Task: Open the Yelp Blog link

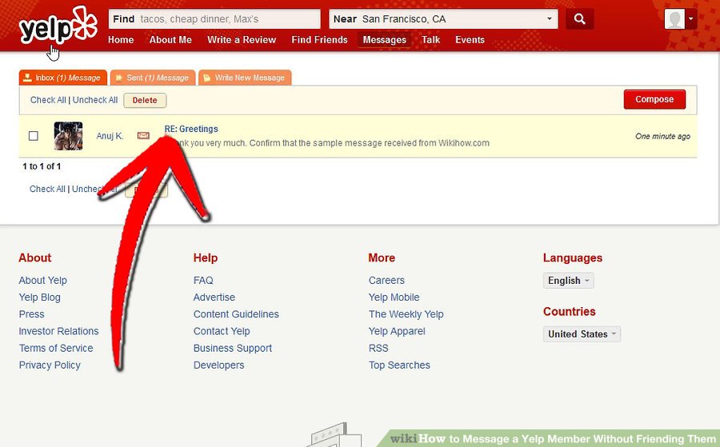Action: 39,297
